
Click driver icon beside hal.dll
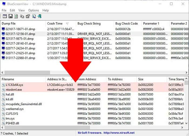pyautogui.click(x=3, y=94)
